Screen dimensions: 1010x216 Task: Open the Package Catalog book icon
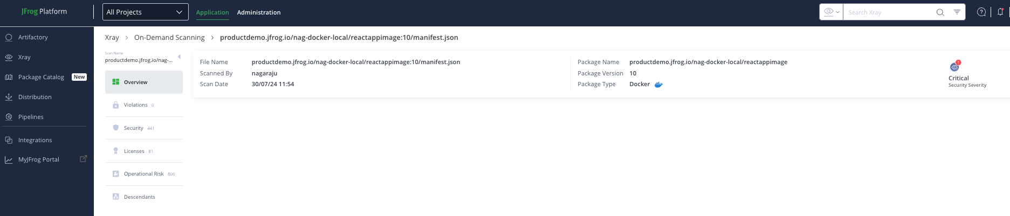coord(9,77)
